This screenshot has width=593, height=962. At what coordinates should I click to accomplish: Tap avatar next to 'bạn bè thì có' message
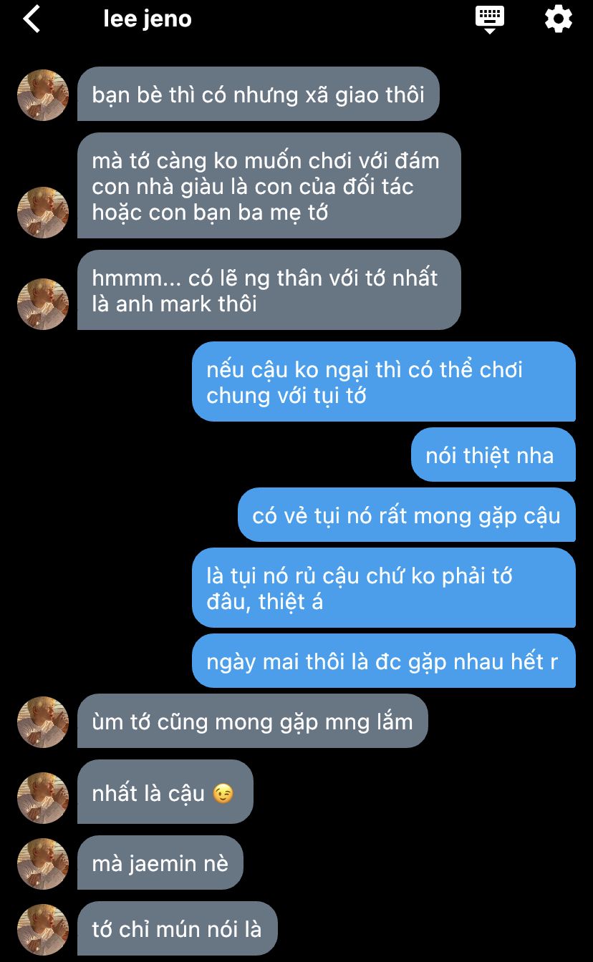click(43, 95)
